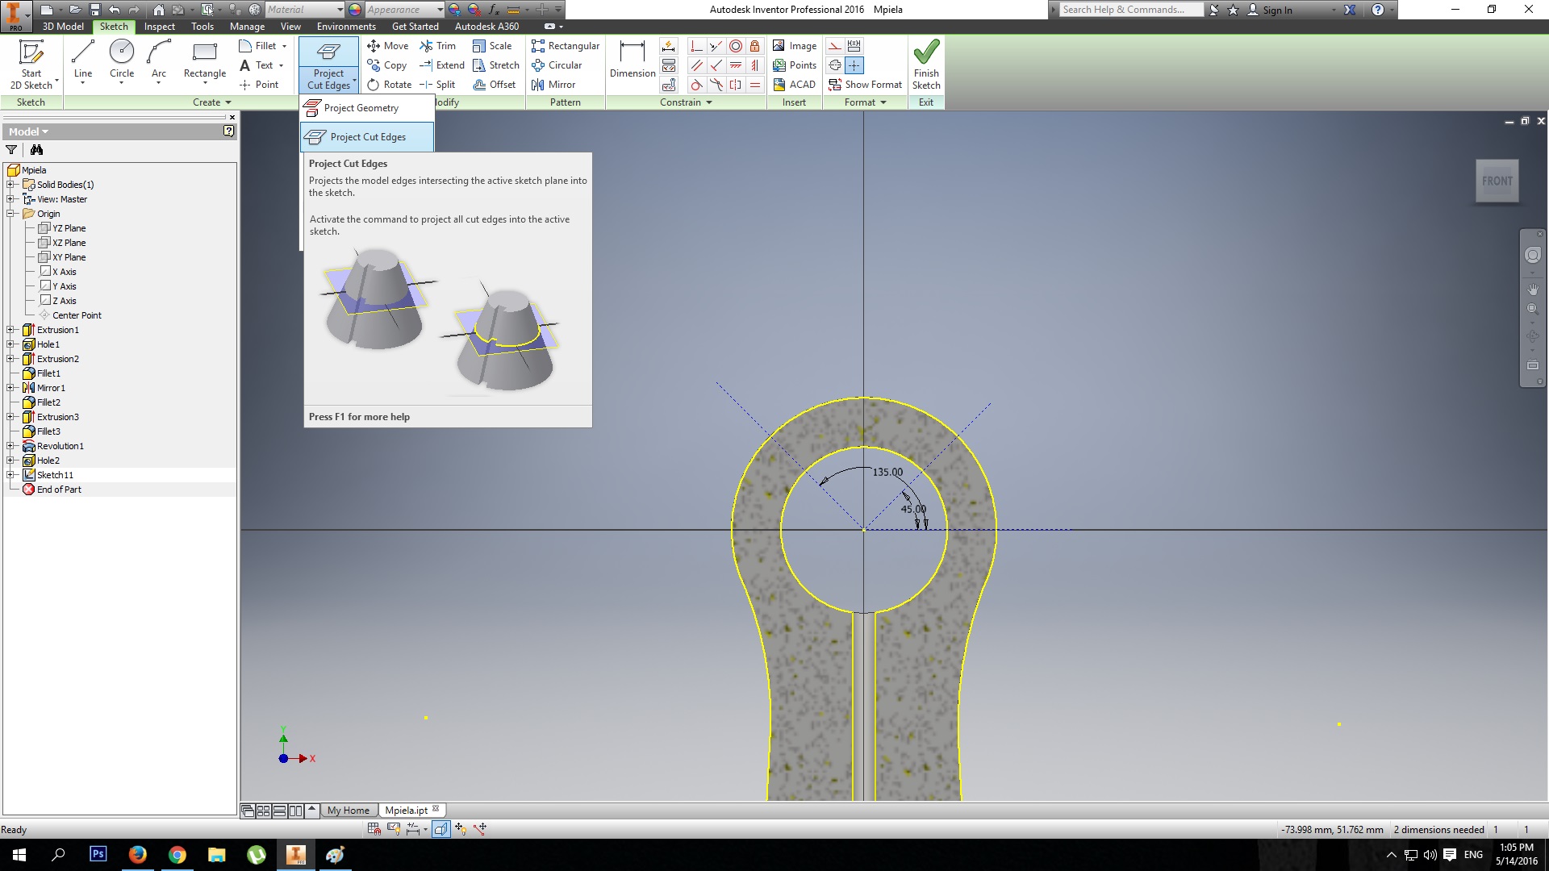
Task: Expand the Extrusion1 tree node
Action: [10, 330]
